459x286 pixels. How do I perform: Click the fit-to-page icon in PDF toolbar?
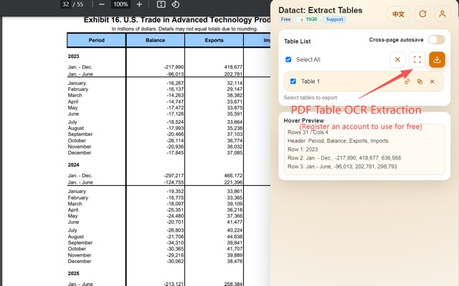161,4
